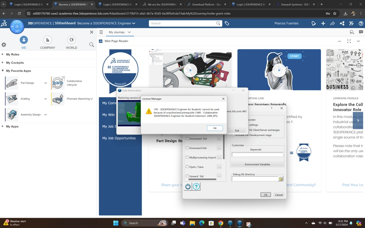Open Prismatic Machining dropdown arrow

coord(92,99)
